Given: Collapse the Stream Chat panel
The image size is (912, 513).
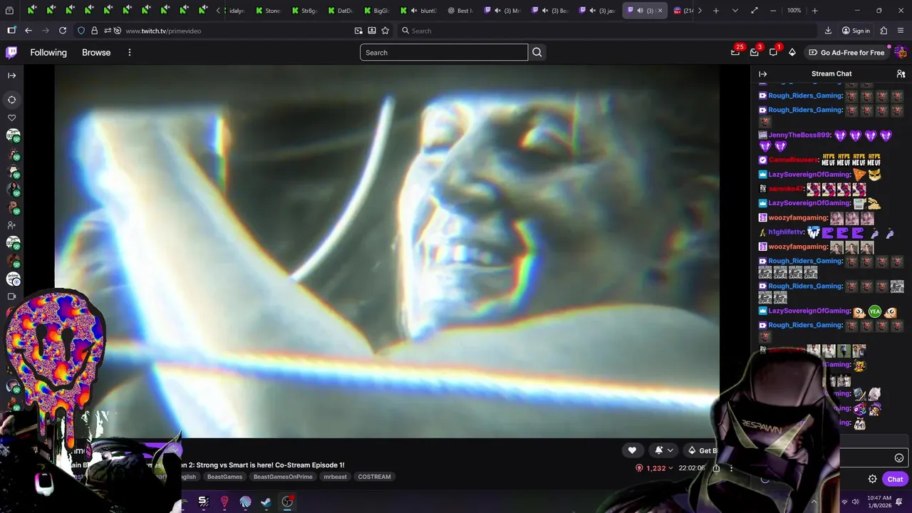Looking at the screenshot, I should click(763, 74).
